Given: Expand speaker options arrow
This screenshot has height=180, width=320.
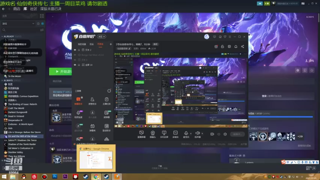Looking at the screenshot, I should click(x=202, y=134).
